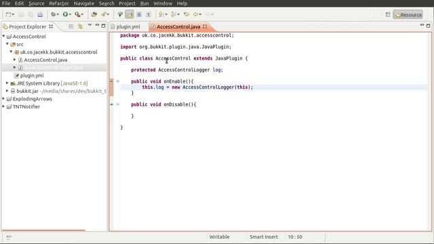Switch to the Resource perspective button
This screenshot has width=434, height=244.
click(x=408, y=15)
